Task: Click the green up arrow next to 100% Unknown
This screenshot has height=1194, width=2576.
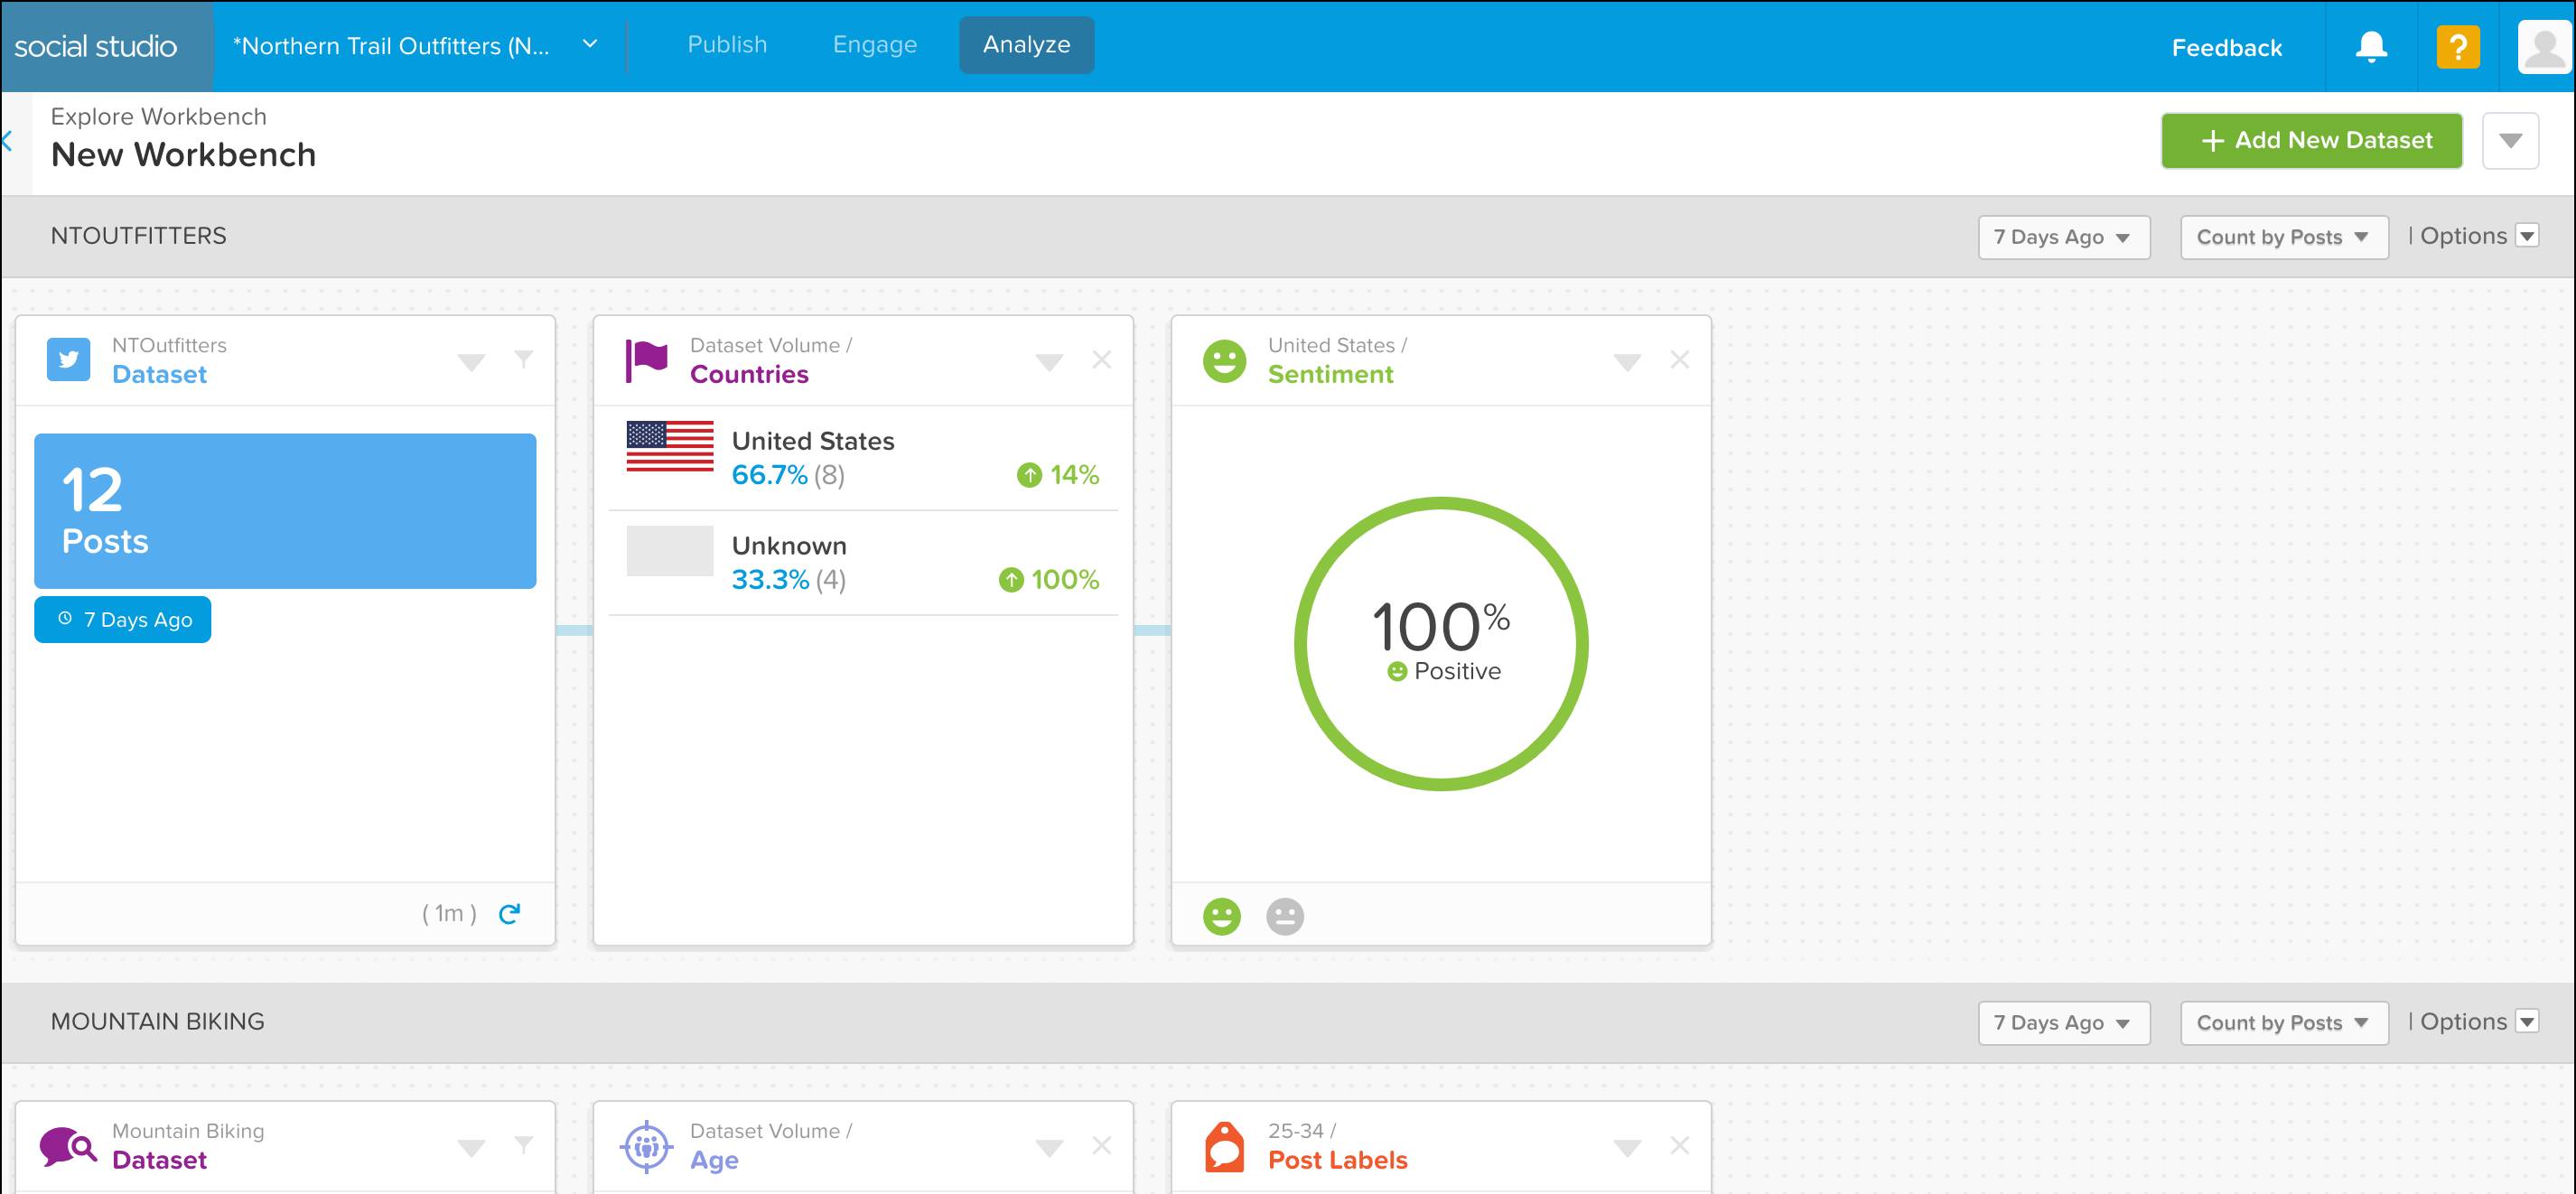Action: click(1011, 580)
